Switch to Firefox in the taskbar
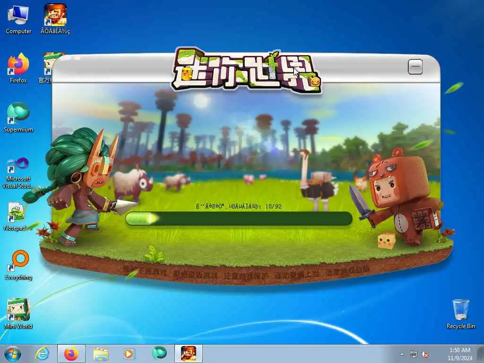Screen dimensions: 484x363 point(71,354)
